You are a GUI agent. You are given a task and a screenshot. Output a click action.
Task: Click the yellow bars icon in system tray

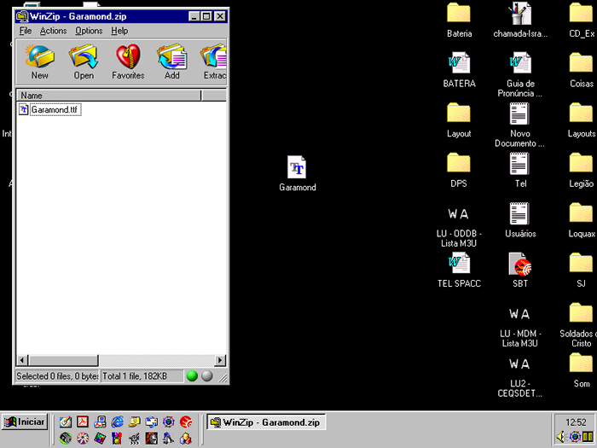pyautogui.click(x=588, y=437)
